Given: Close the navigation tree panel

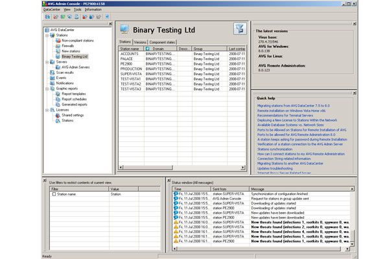Looking at the screenshot, I should (x=110, y=23).
